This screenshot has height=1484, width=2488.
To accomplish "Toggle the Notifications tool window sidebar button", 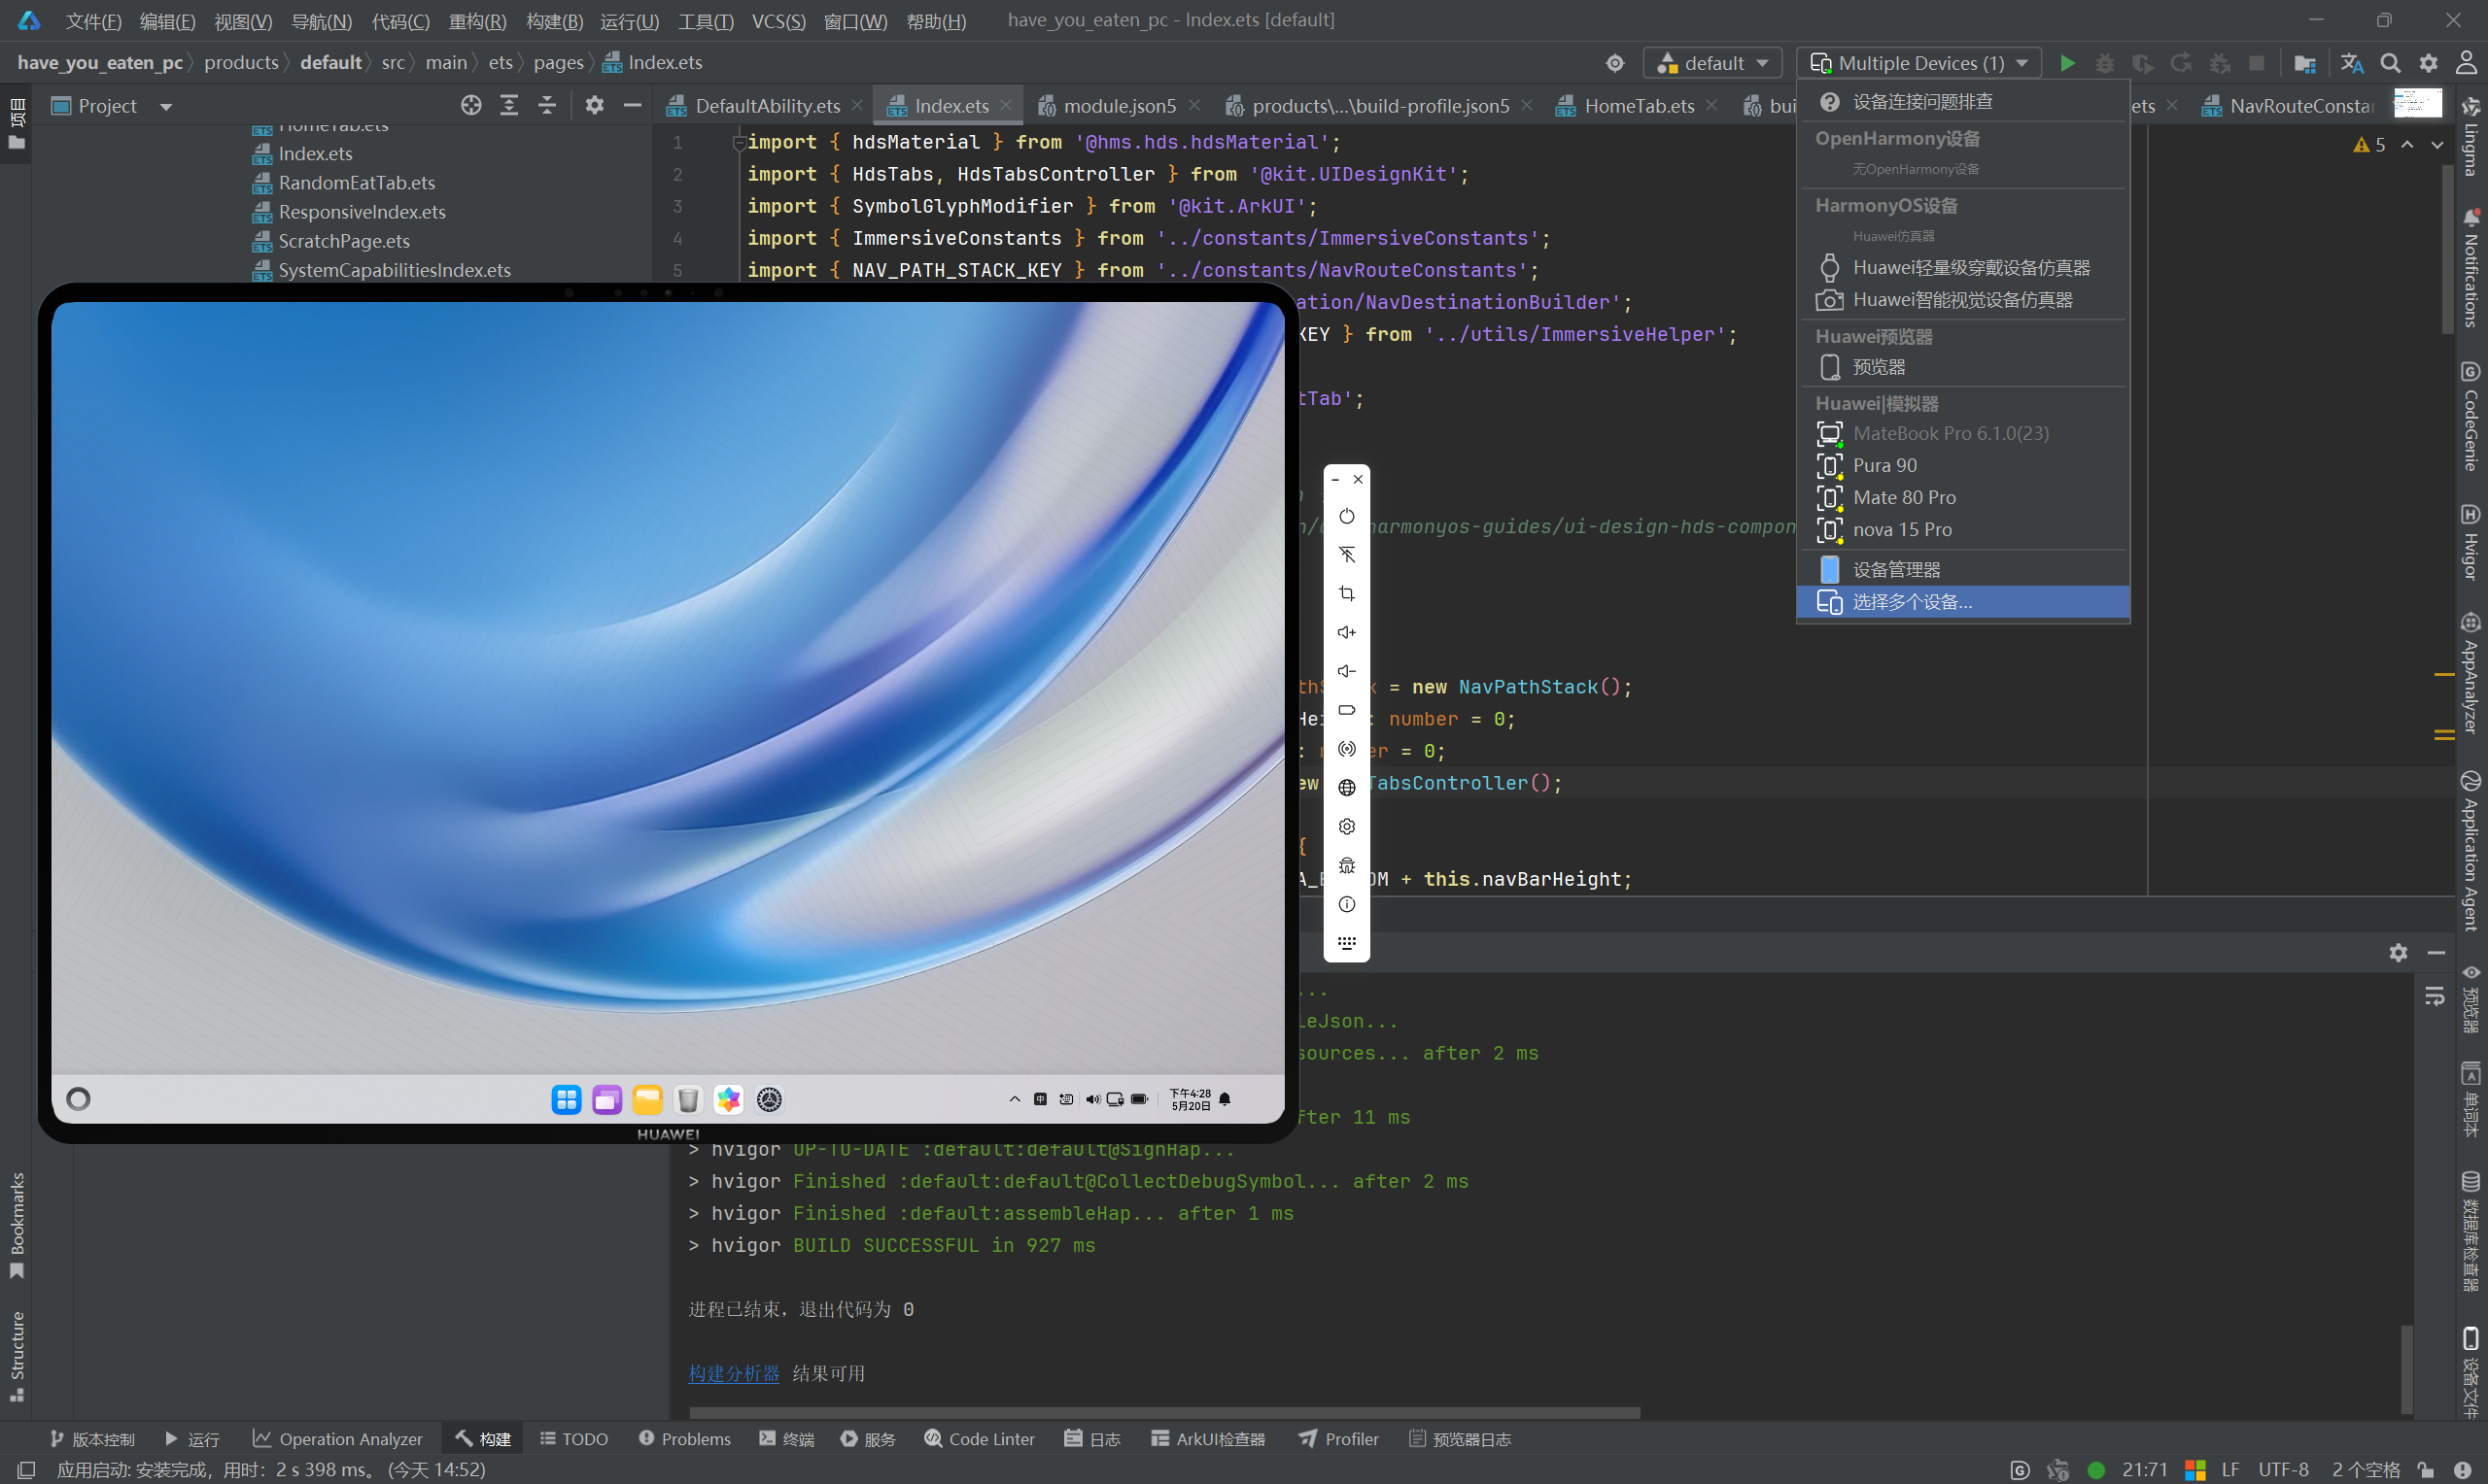I will pos(2470,268).
